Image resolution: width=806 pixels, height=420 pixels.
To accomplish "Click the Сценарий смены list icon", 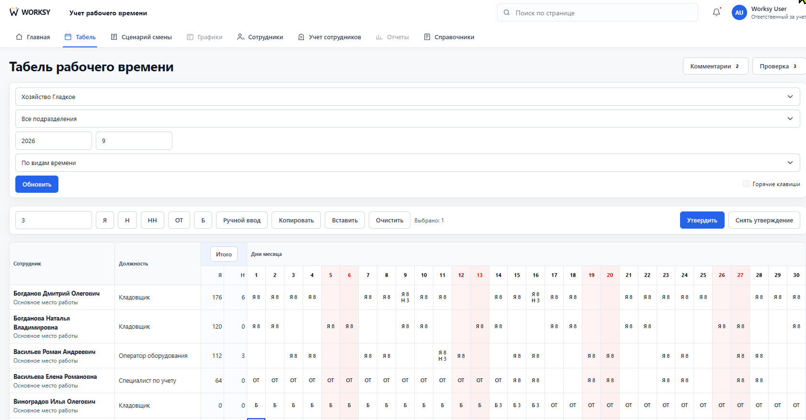I will (114, 37).
